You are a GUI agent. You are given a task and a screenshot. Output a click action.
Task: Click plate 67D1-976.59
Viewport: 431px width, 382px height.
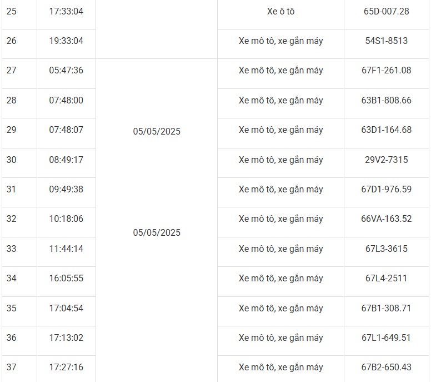point(386,190)
